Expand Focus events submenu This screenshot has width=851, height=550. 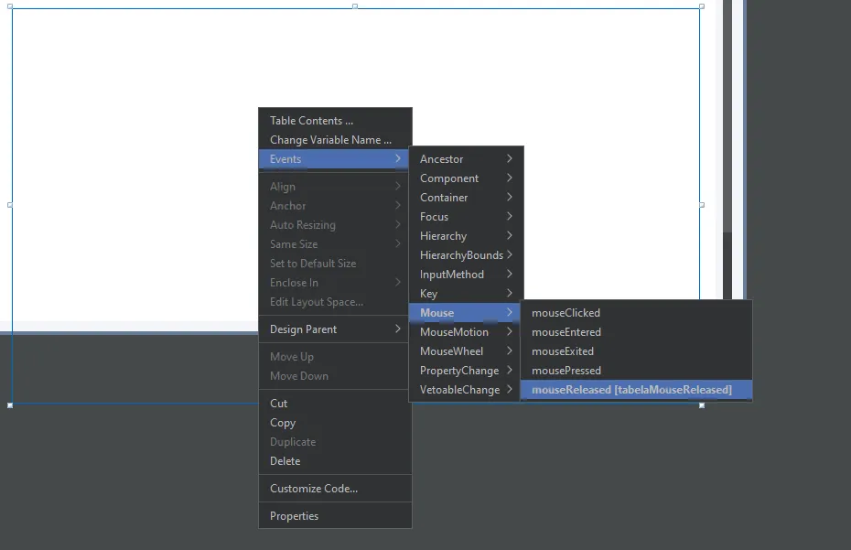tap(466, 217)
